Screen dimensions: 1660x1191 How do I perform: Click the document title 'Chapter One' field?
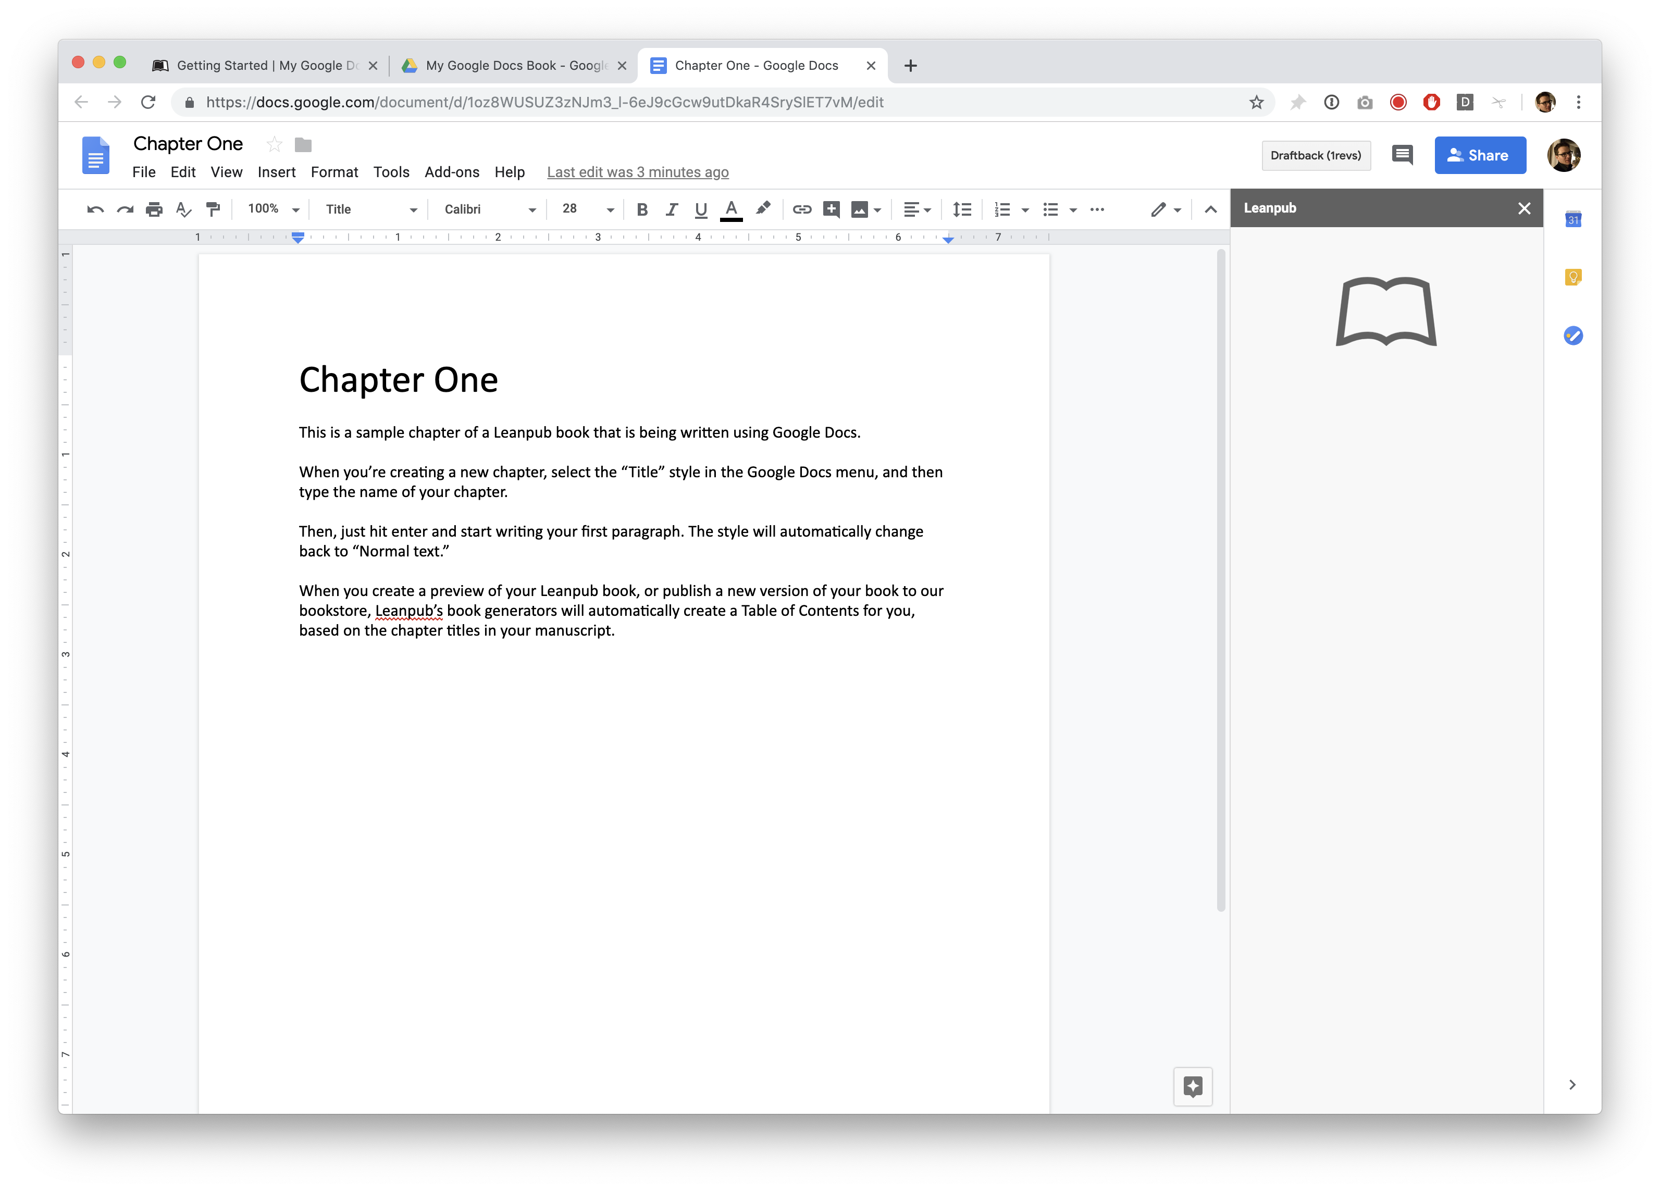click(x=188, y=143)
